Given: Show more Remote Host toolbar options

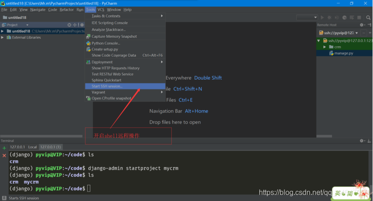Looking at the screenshot, I should point(370,33).
